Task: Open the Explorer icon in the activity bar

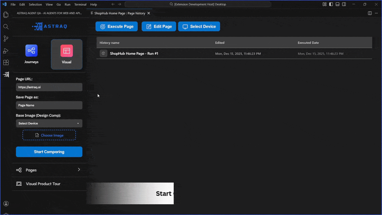Action: [6, 15]
